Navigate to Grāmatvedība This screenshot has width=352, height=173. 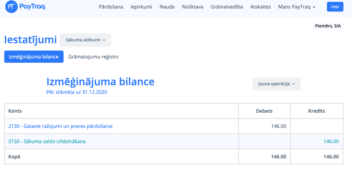click(x=227, y=7)
